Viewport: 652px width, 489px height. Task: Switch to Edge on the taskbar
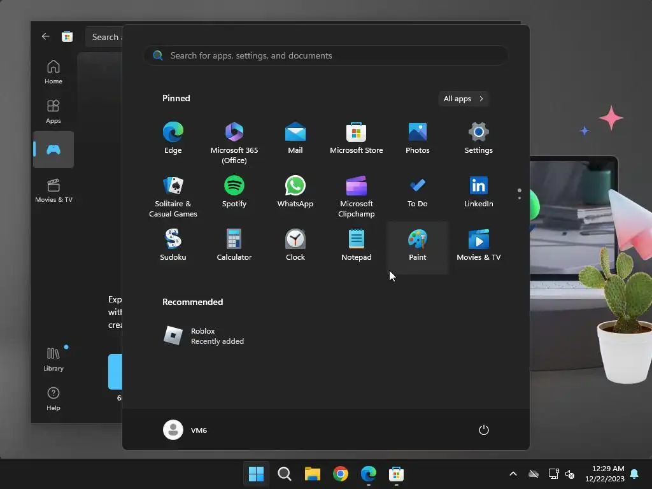pyautogui.click(x=369, y=474)
